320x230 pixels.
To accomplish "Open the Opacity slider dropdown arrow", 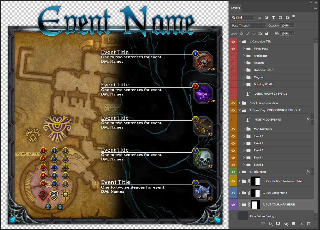I will click(x=292, y=26).
